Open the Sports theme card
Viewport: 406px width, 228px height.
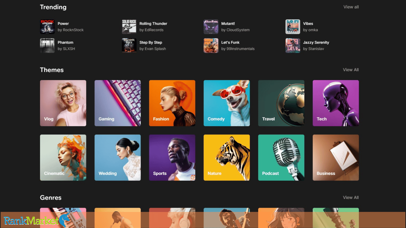[x=172, y=158]
